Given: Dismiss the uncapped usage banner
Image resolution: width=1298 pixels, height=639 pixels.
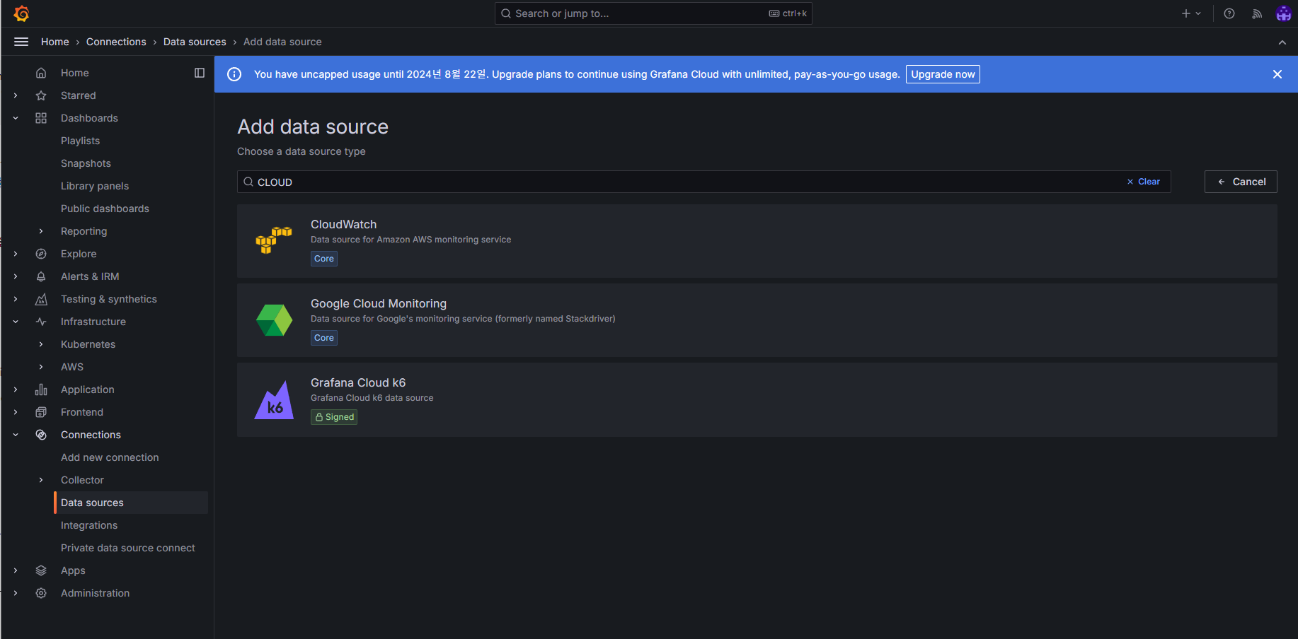Looking at the screenshot, I should click(1277, 74).
